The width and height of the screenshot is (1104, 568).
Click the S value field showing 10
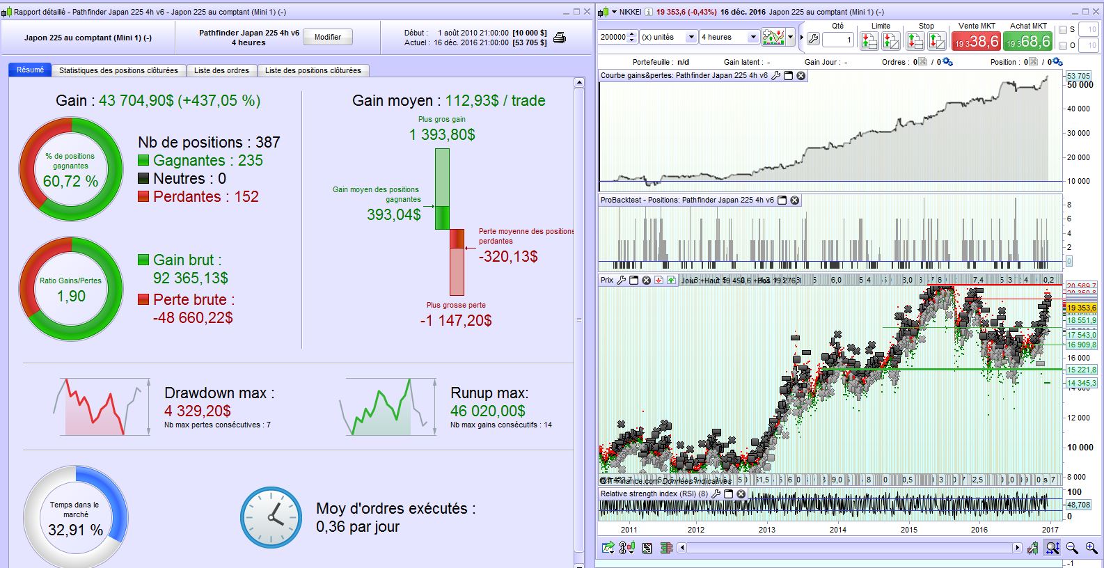(x=1088, y=30)
